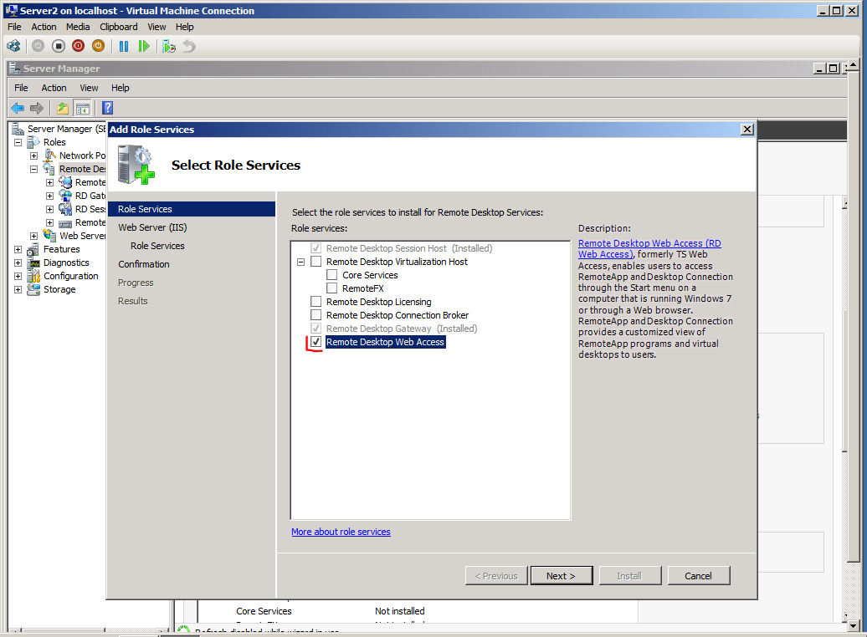Open Server Manager Action menu

[54, 88]
